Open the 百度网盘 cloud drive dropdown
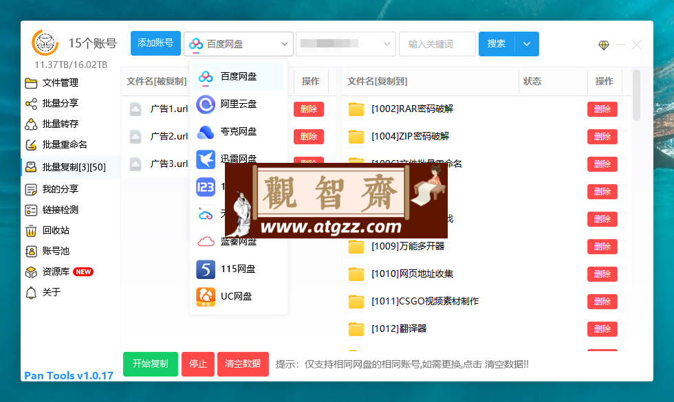The height and width of the screenshot is (402, 674). [x=239, y=44]
